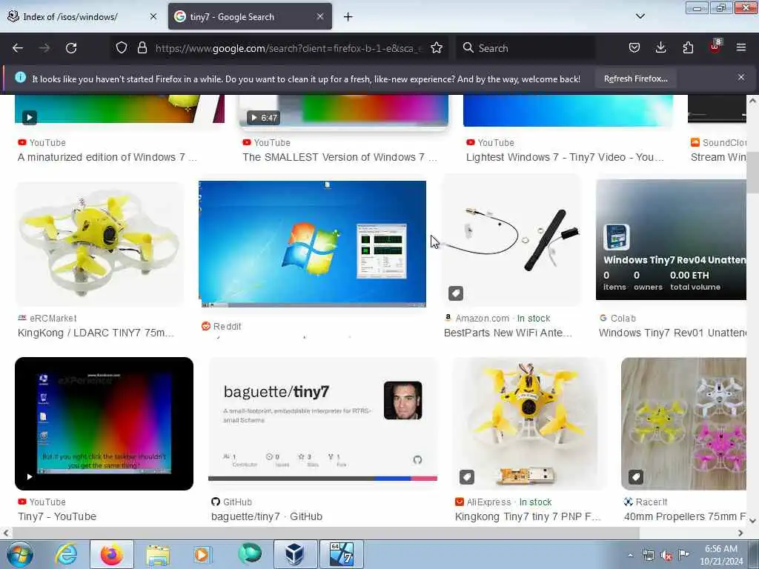Open the Kingkong Tiny7 PNP drone image
Screen dimensions: 759x569
[528, 424]
